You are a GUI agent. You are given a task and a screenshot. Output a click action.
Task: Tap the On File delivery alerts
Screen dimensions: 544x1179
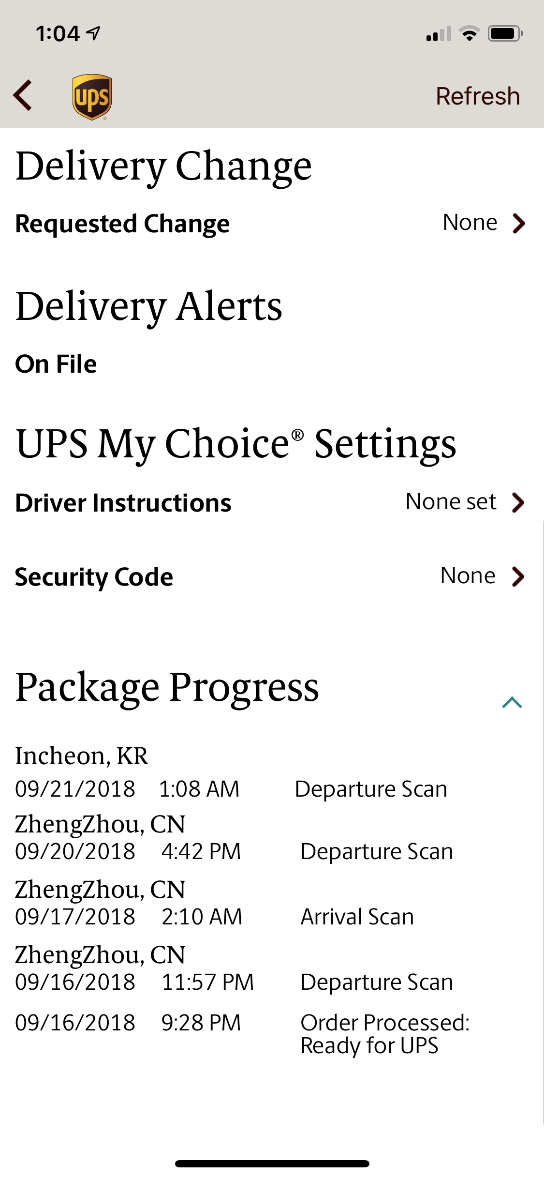[56, 364]
